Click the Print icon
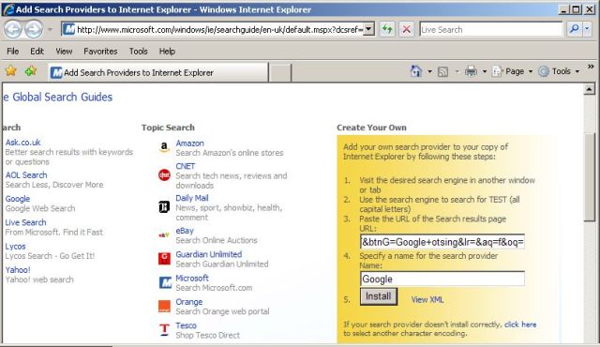Screen dimensions: 600x347 click(x=471, y=71)
